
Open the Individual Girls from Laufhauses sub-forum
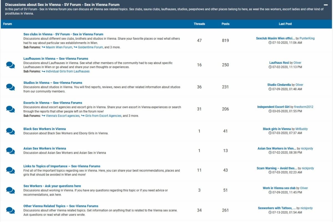point(67,71)
